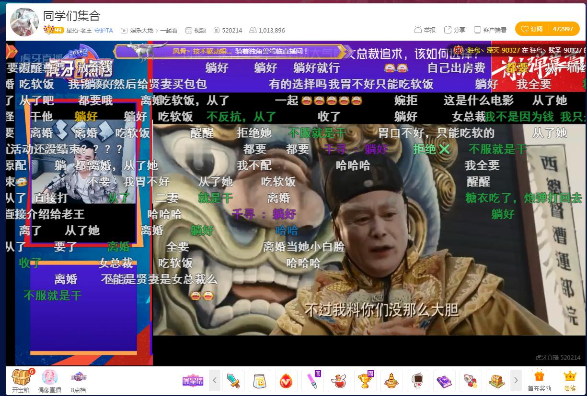Select the purple spellbook gift icon
Screen dimensions: 587x396
click(x=443, y=381)
